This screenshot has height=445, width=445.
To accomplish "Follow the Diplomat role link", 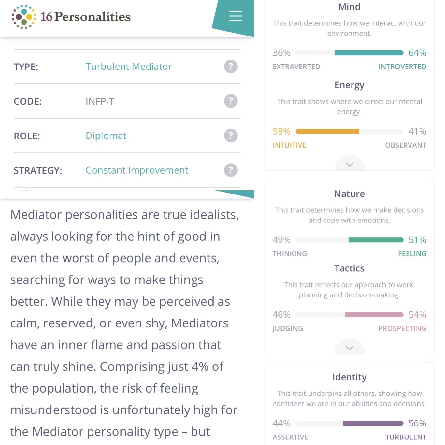I will coord(106,136).
